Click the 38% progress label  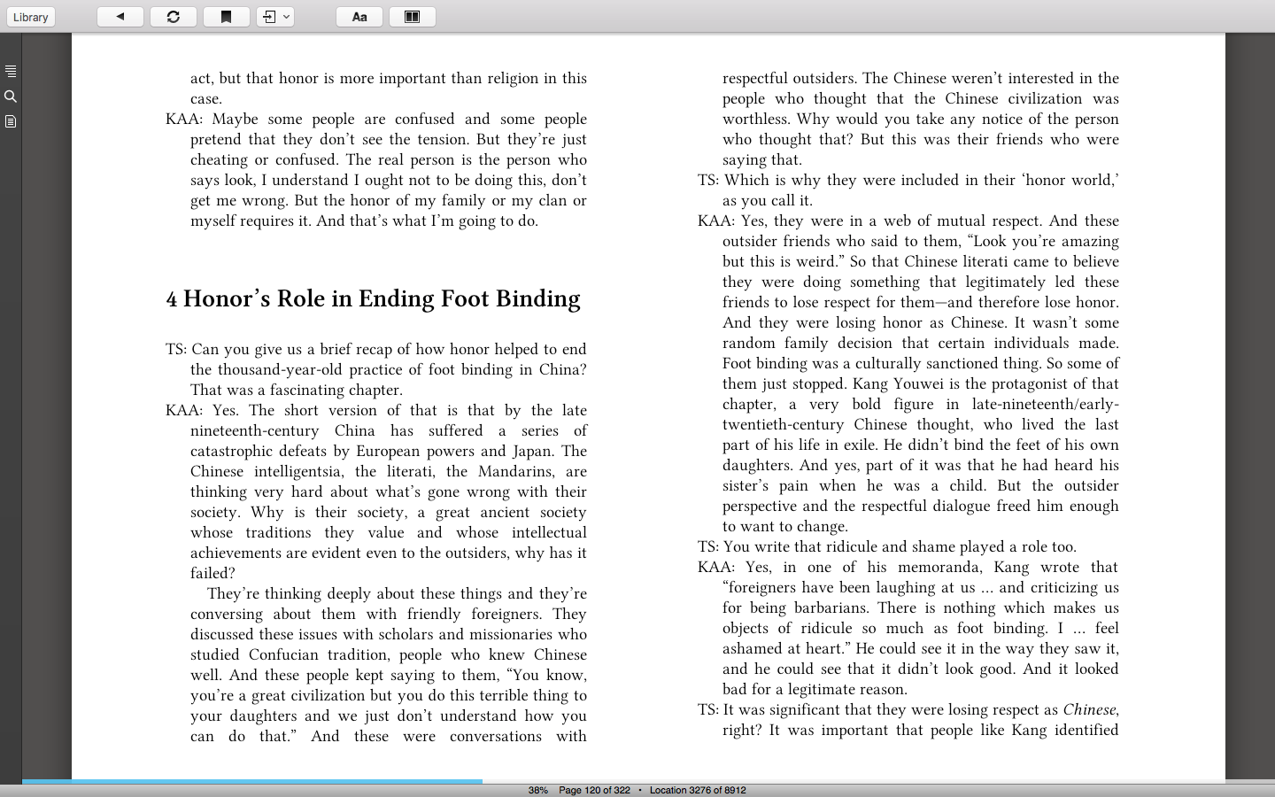pos(538,790)
